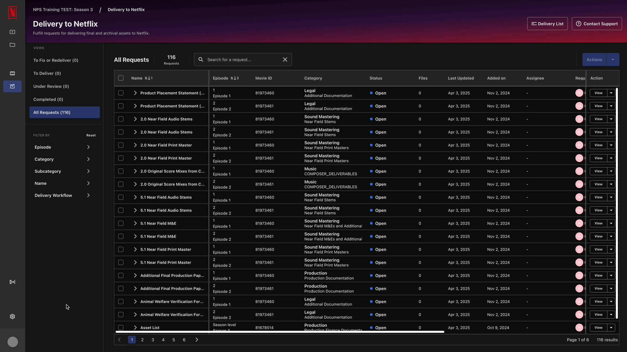The height and width of the screenshot is (352, 627).
Task: Open View dropdown arrow for Asset List row
Action: [x=611, y=328]
